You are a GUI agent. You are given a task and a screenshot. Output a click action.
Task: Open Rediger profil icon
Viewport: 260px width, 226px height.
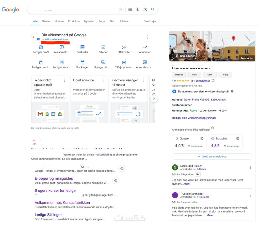(41, 47)
